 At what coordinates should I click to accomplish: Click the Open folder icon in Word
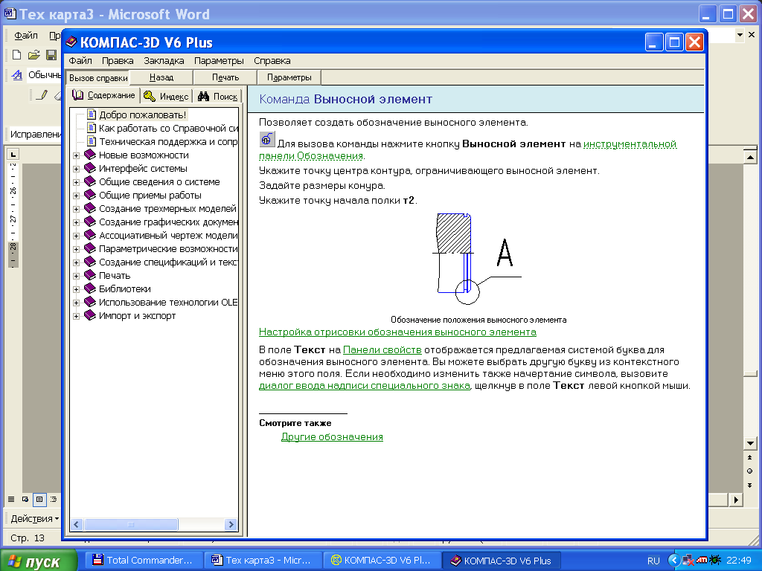click(x=33, y=55)
